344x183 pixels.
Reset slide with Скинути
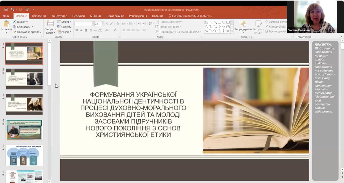pos(64,27)
